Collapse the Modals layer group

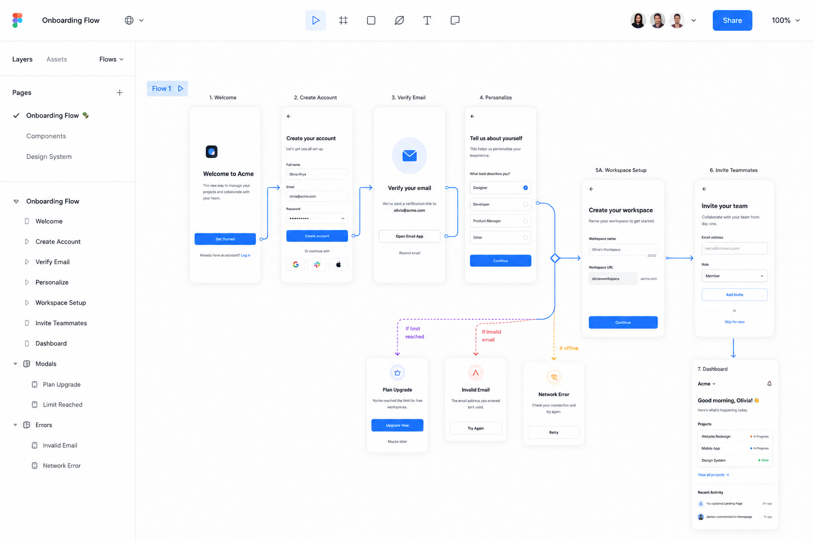click(15, 364)
